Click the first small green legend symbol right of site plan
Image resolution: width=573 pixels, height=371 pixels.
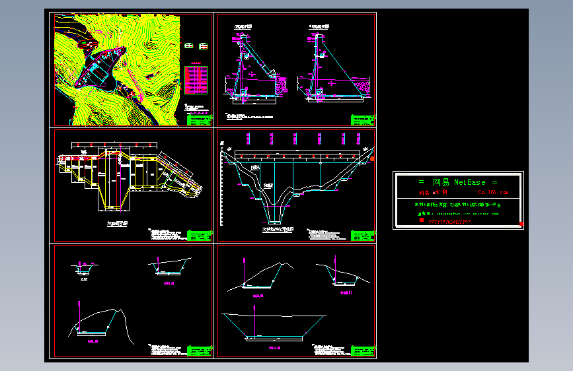[x=189, y=46]
